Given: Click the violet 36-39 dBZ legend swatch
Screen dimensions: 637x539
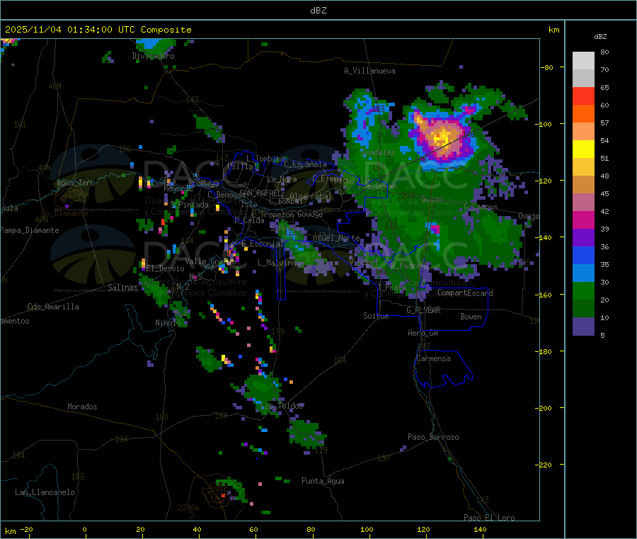Looking at the screenshot, I should (x=583, y=238).
